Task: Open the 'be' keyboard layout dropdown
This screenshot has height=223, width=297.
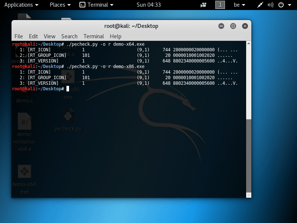Action: pyautogui.click(x=239, y=5)
